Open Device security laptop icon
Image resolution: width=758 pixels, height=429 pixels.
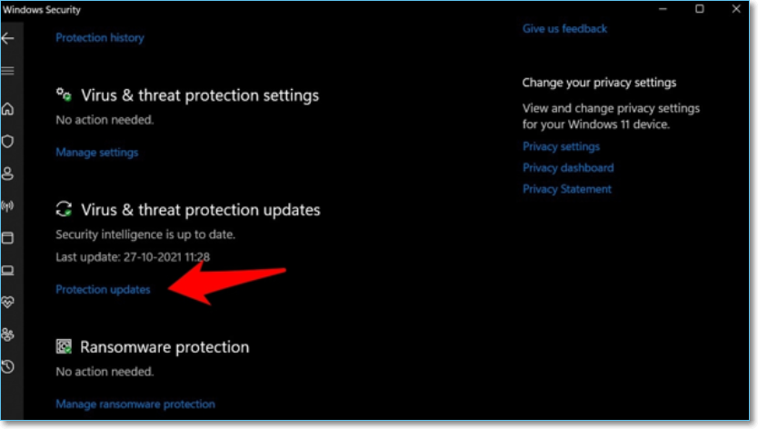(8, 270)
